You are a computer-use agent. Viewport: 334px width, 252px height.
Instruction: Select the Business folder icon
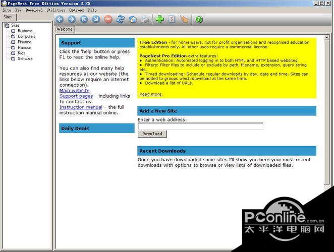[x=13, y=31]
